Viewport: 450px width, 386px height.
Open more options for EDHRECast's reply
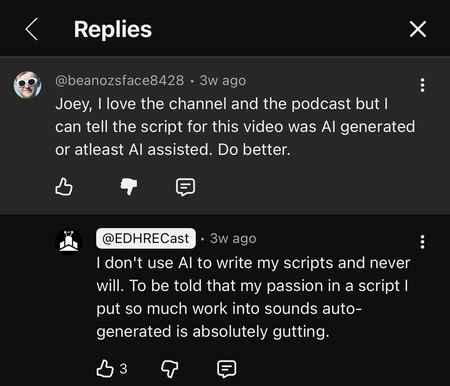422,242
